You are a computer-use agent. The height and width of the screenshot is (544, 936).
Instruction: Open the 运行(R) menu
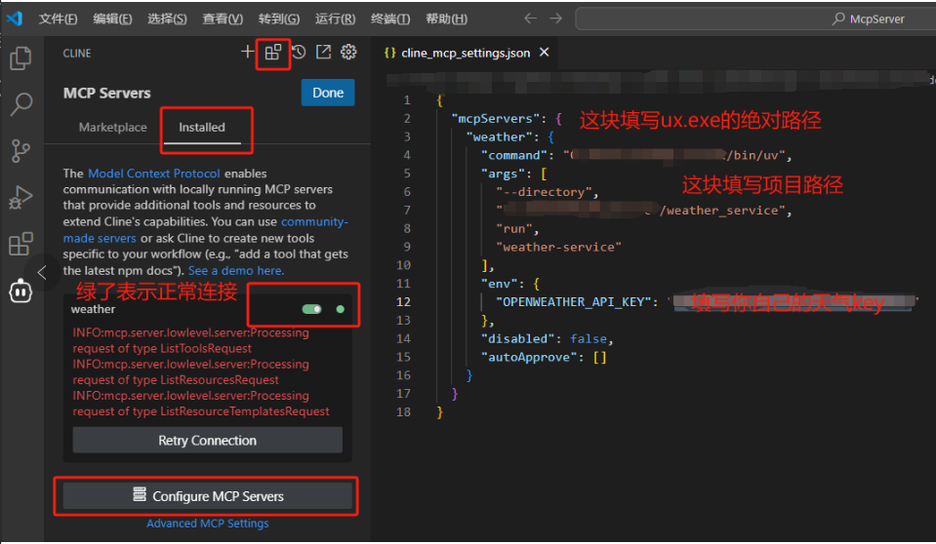click(x=335, y=19)
